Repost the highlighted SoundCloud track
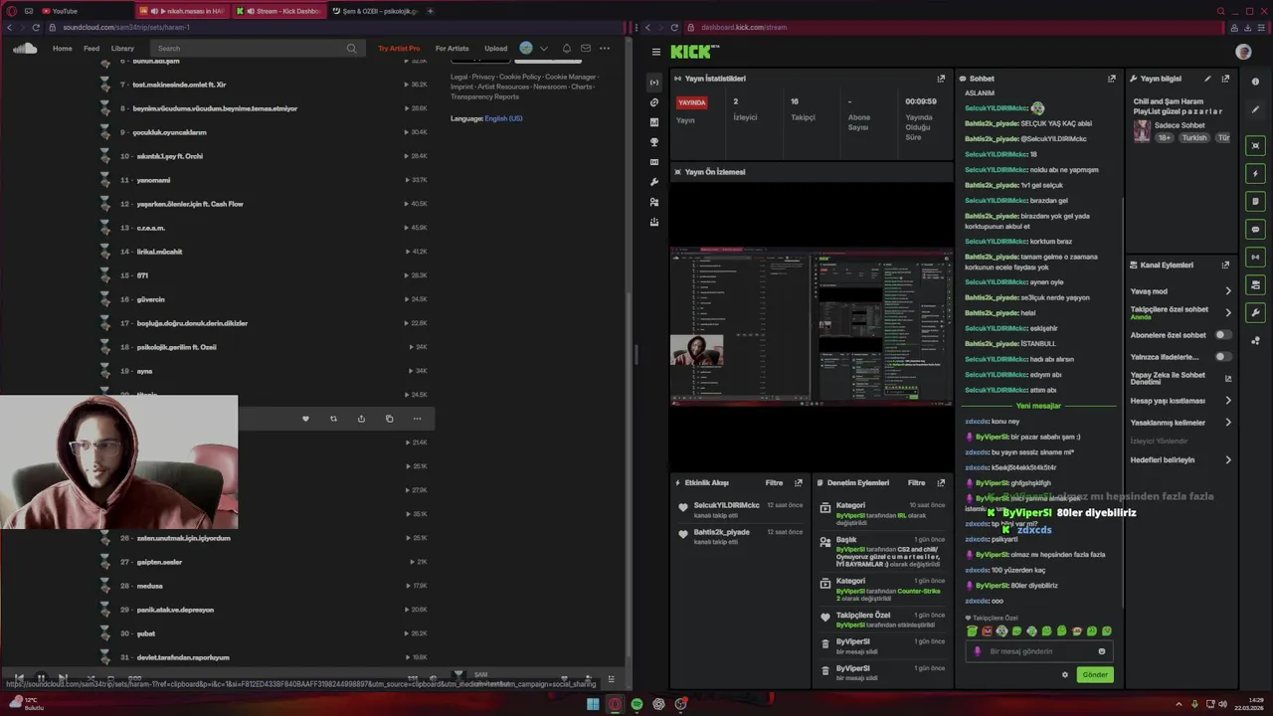Screen dimensions: 1273x716 (333, 419)
